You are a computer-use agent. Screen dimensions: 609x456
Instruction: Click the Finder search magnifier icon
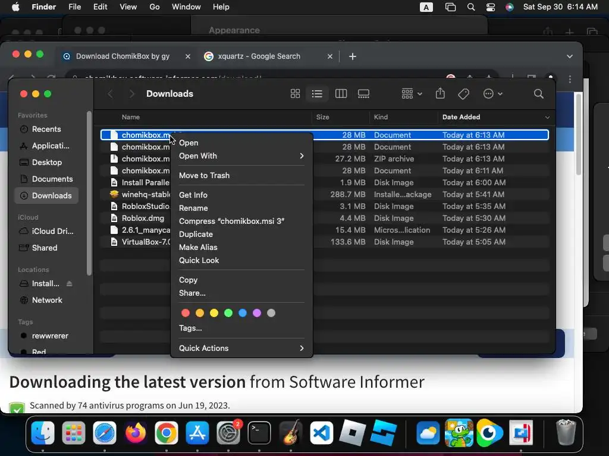pos(538,93)
